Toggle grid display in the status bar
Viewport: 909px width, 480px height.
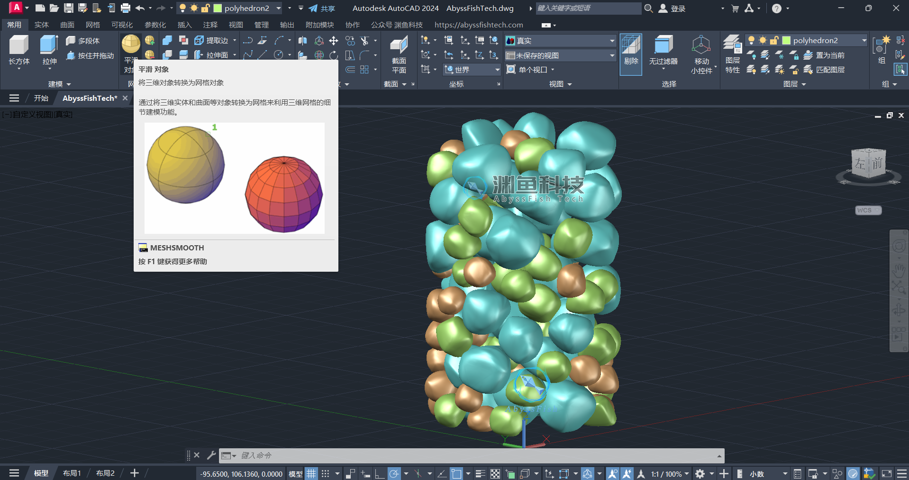tap(311, 473)
